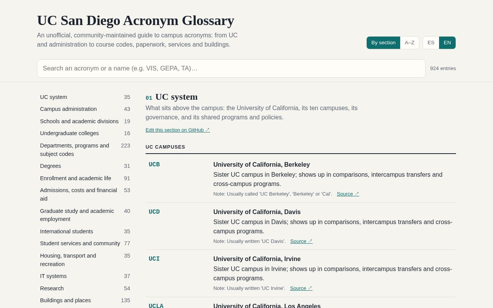Click the 924 entries count
Viewport: 493px width, 308px height.
(x=443, y=69)
